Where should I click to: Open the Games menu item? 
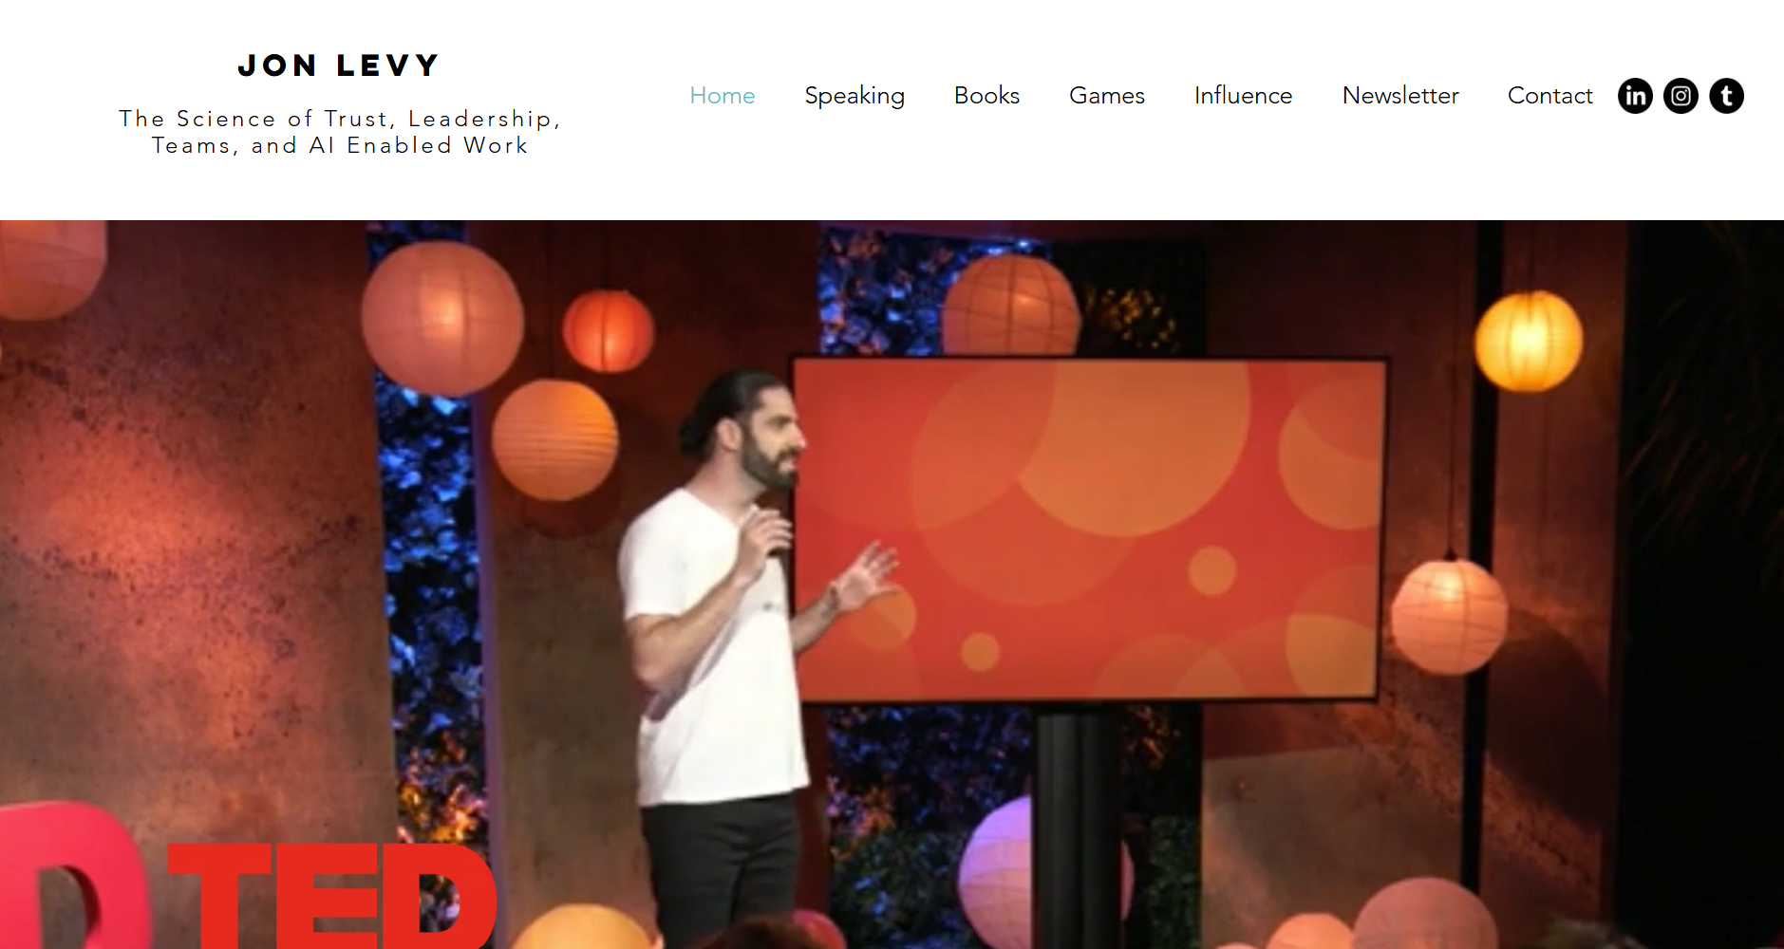[1107, 96]
